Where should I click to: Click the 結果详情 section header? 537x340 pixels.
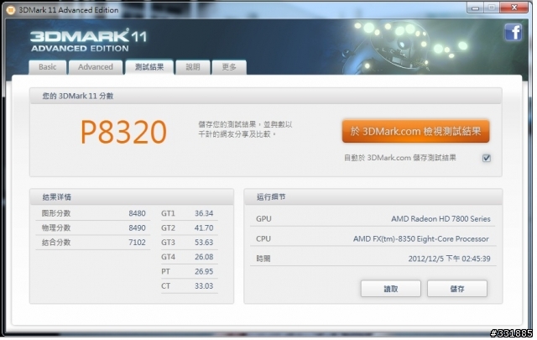[132, 197]
